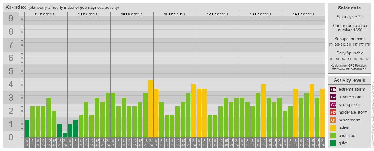374x151 pixels.
Task: Click the Solar data panel heading
Action: tap(349, 8)
